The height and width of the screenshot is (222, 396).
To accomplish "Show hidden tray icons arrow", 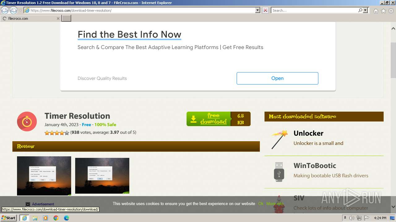I will click(x=345, y=218).
